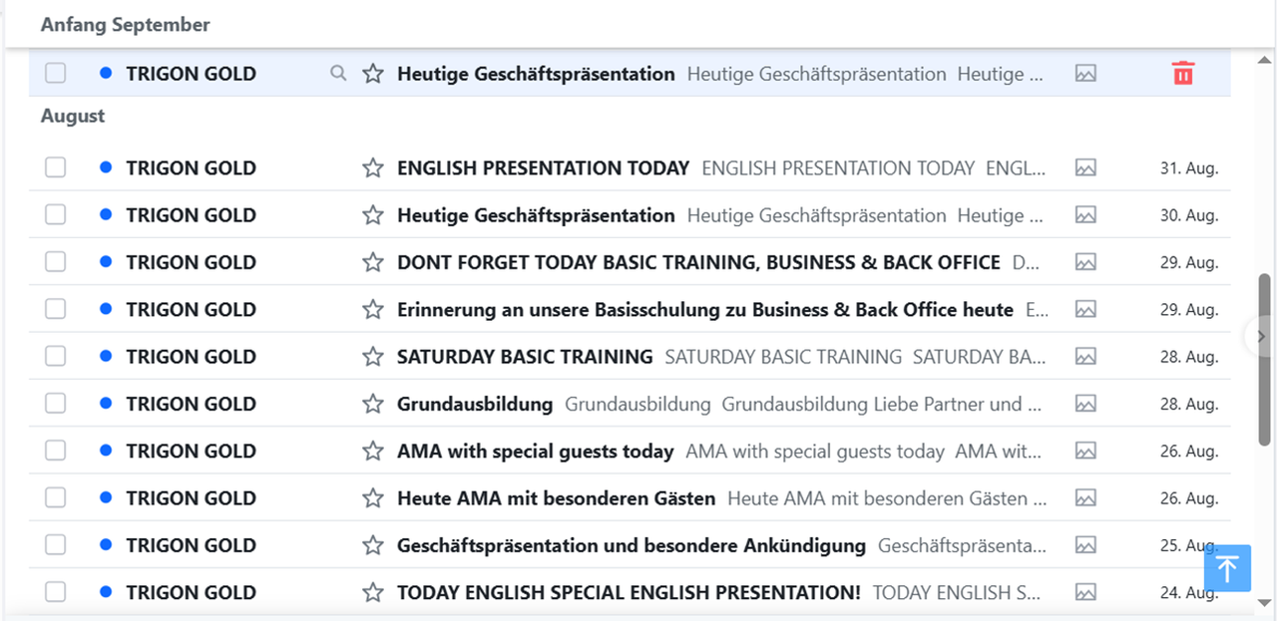Viewport: 1277px width, 621px height.
Task: Open the SATURDAY BASIC TRAINING email subject
Action: coord(525,356)
